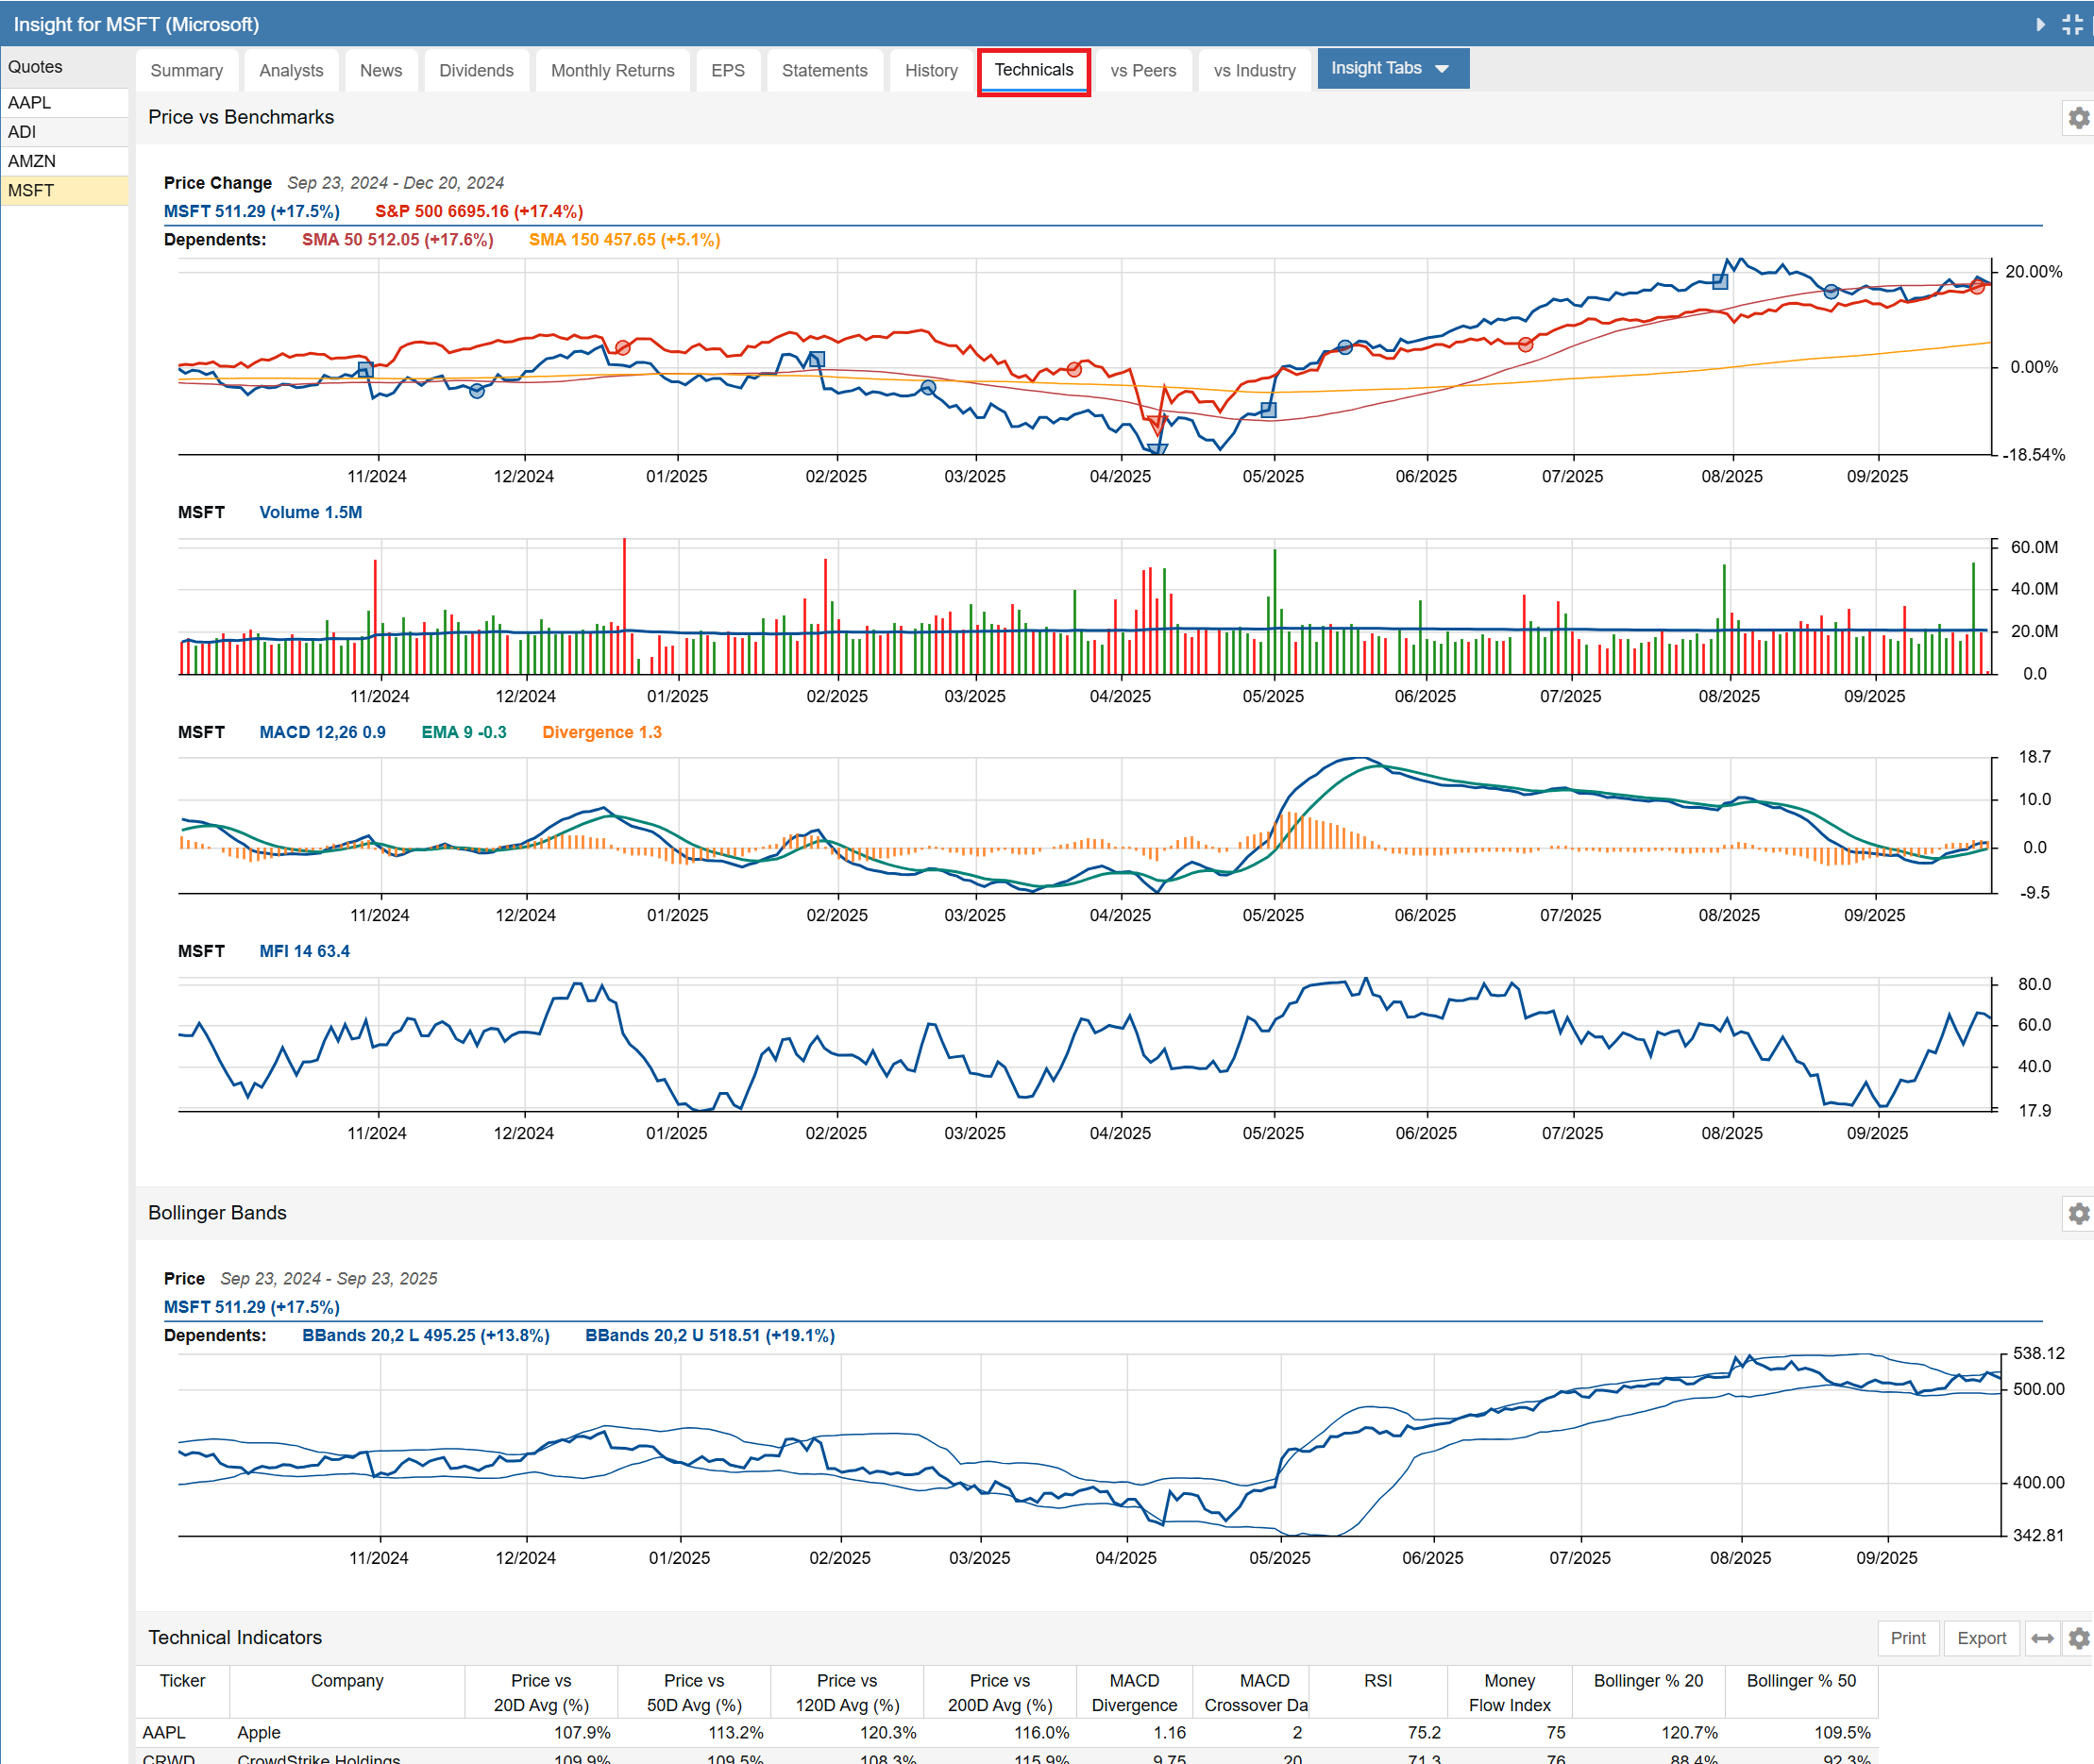Select AAPL in the Quotes list
The height and width of the screenshot is (1764, 2094).
(30, 102)
